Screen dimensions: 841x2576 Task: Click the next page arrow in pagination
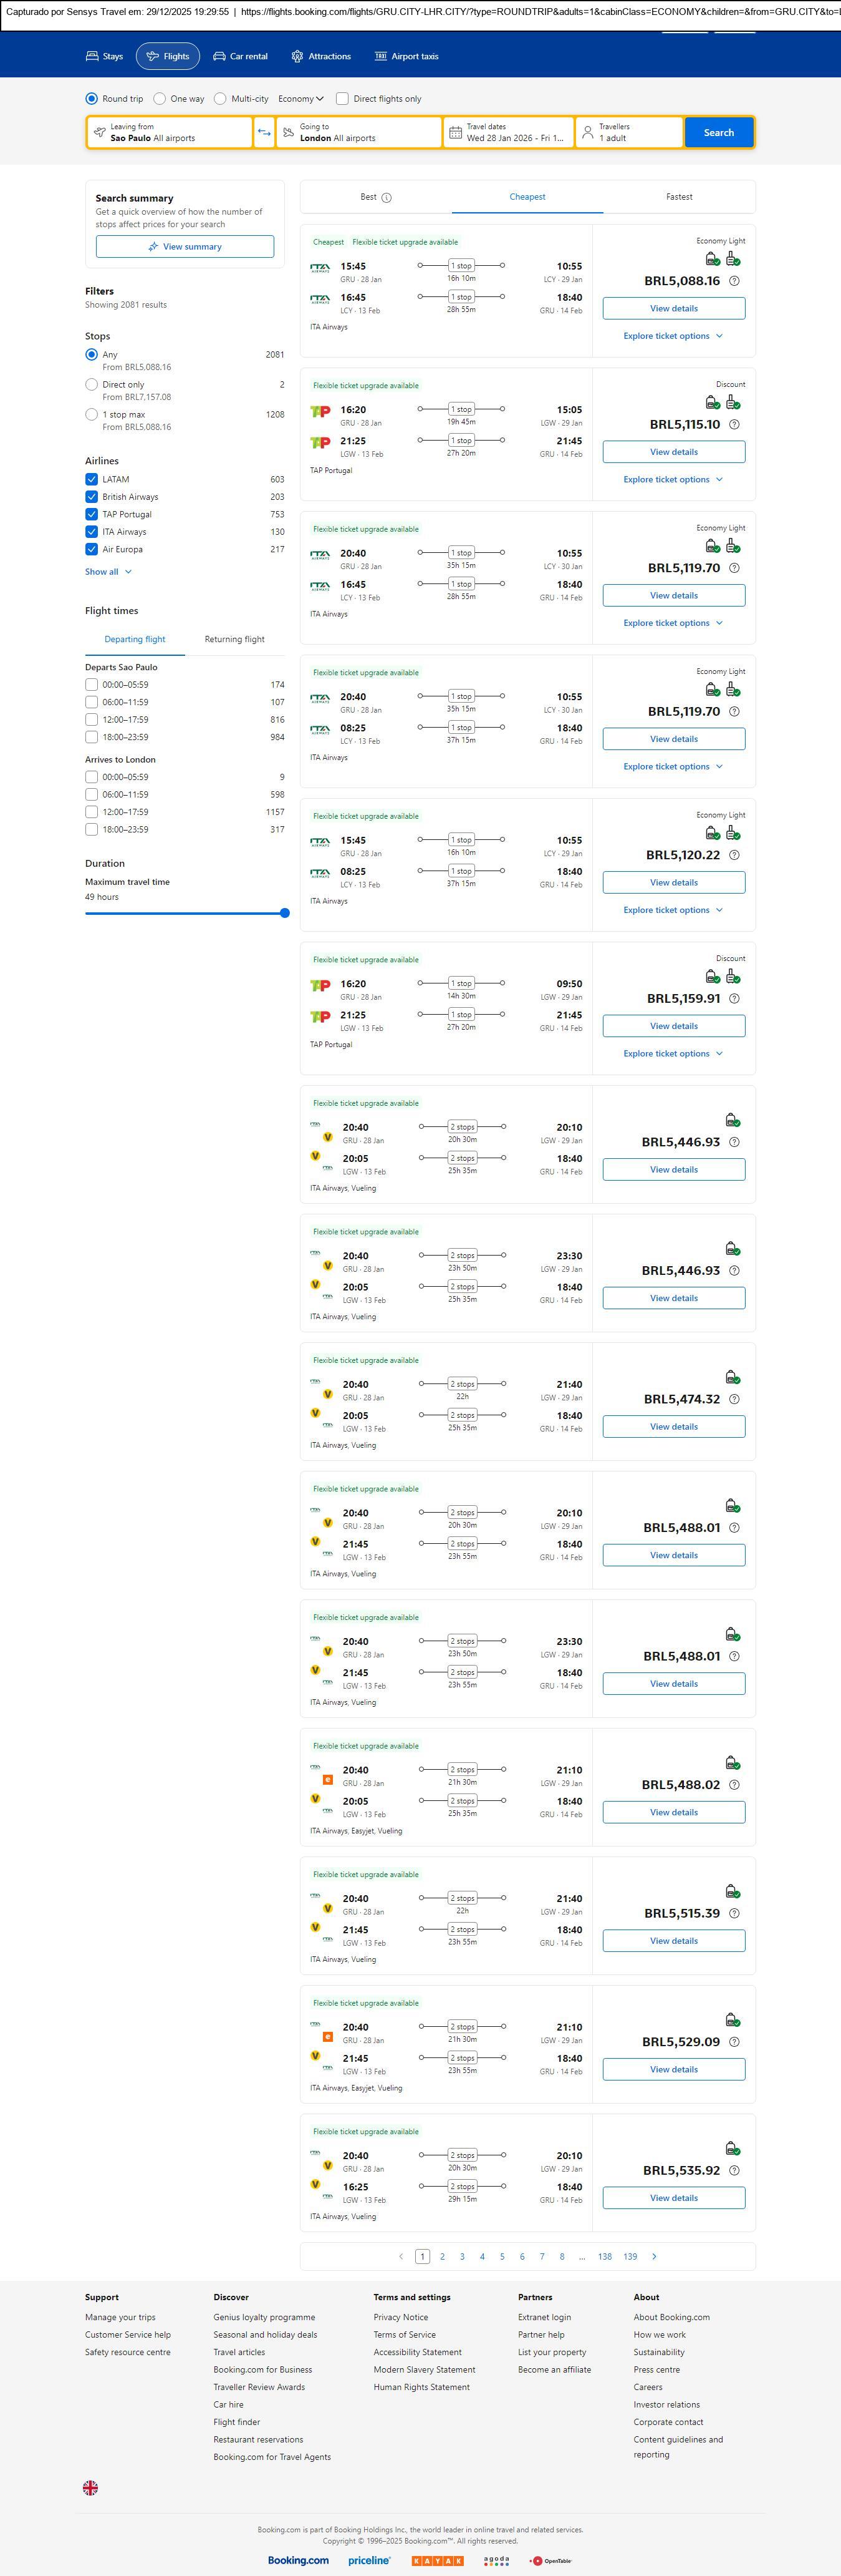tap(654, 2256)
